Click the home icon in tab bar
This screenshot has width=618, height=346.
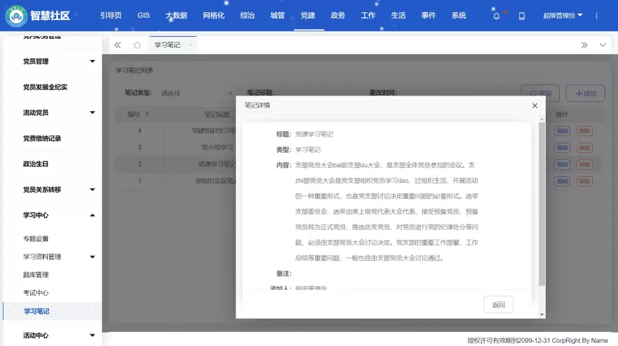pyautogui.click(x=137, y=45)
